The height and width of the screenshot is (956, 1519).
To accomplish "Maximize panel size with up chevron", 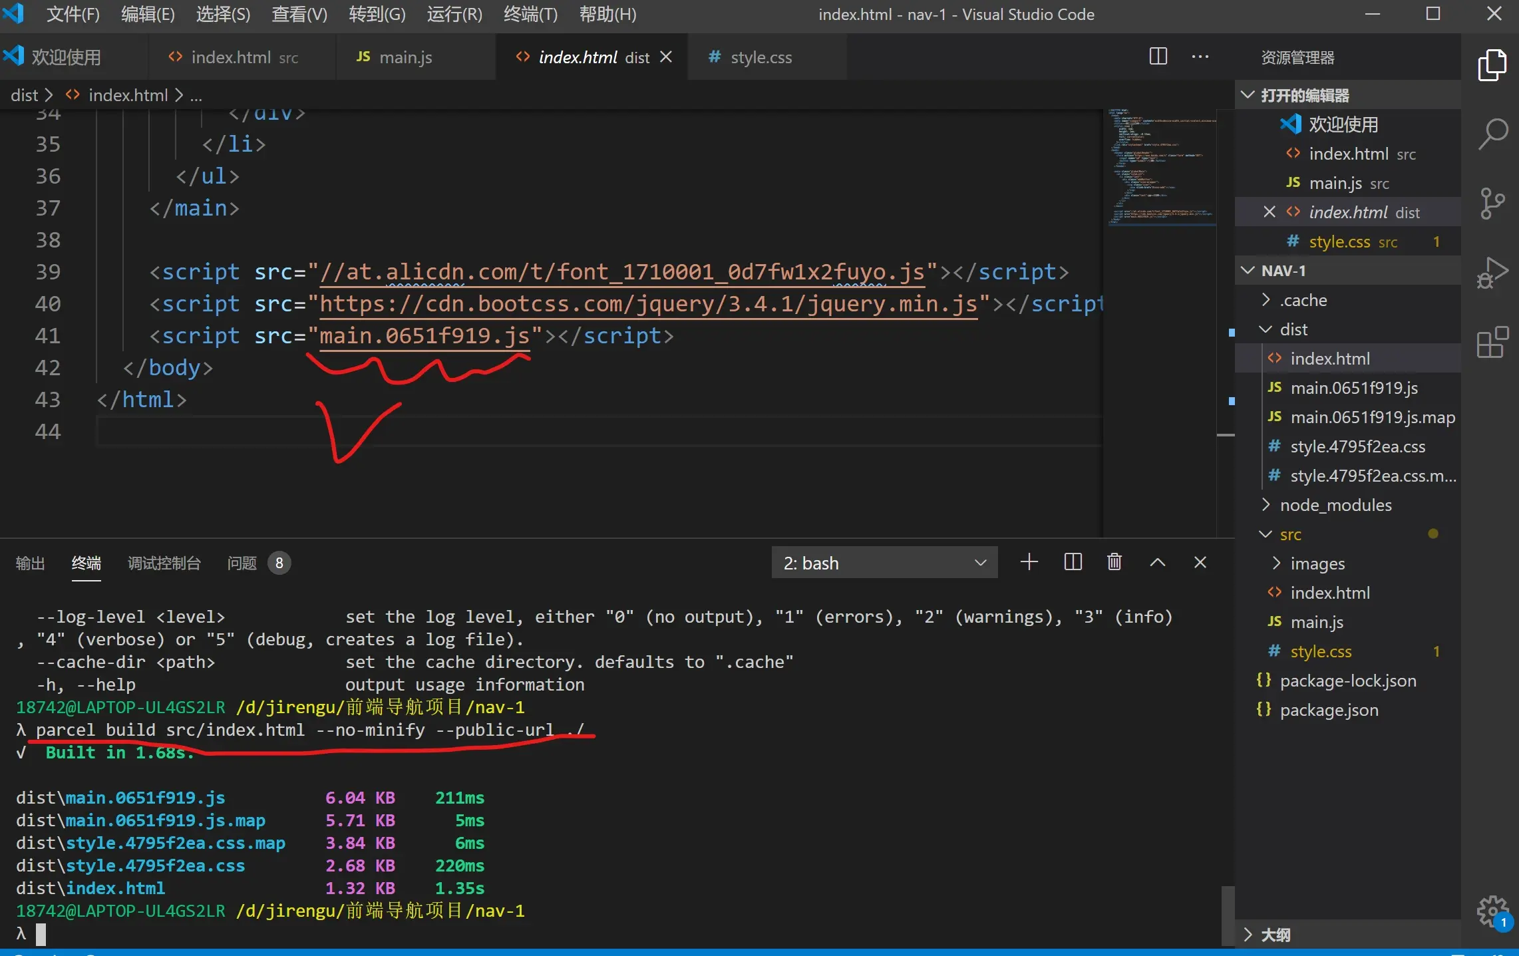I will 1157,562.
